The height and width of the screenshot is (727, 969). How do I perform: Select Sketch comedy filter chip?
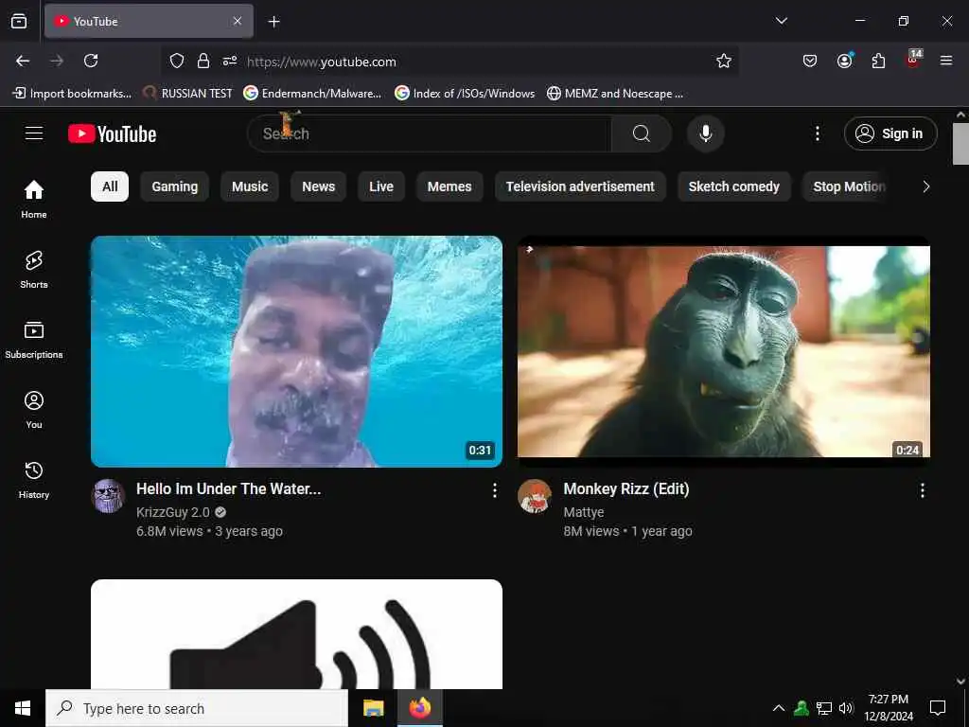734,186
